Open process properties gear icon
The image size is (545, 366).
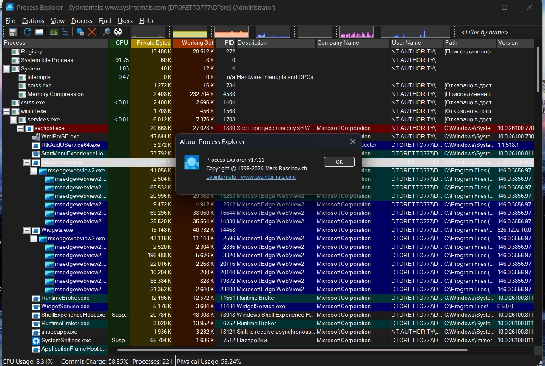pos(80,32)
